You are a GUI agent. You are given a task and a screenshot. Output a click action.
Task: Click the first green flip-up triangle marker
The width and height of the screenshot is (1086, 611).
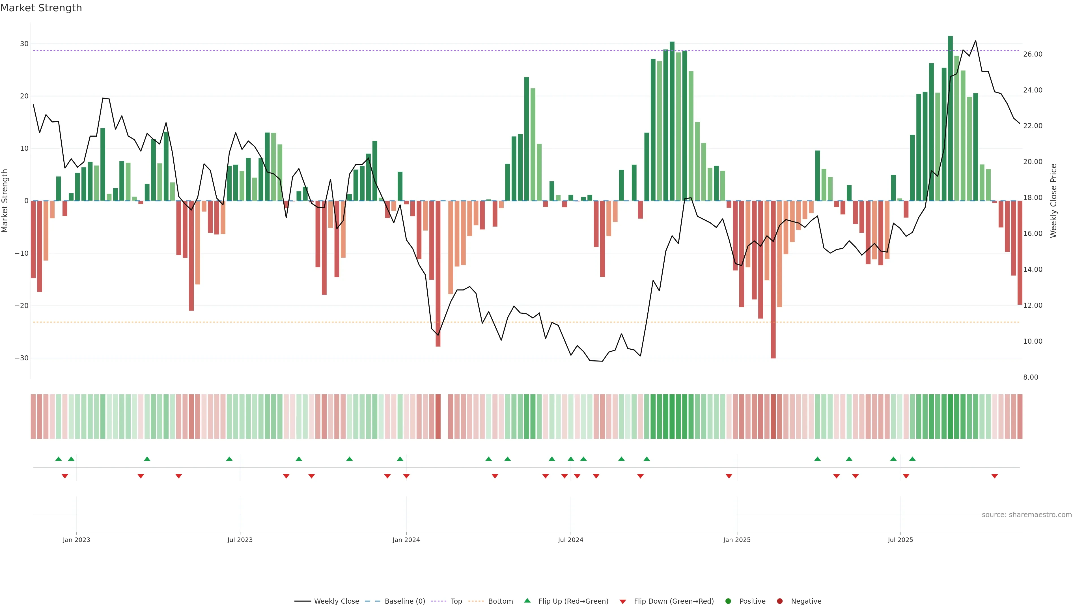[59, 459]
